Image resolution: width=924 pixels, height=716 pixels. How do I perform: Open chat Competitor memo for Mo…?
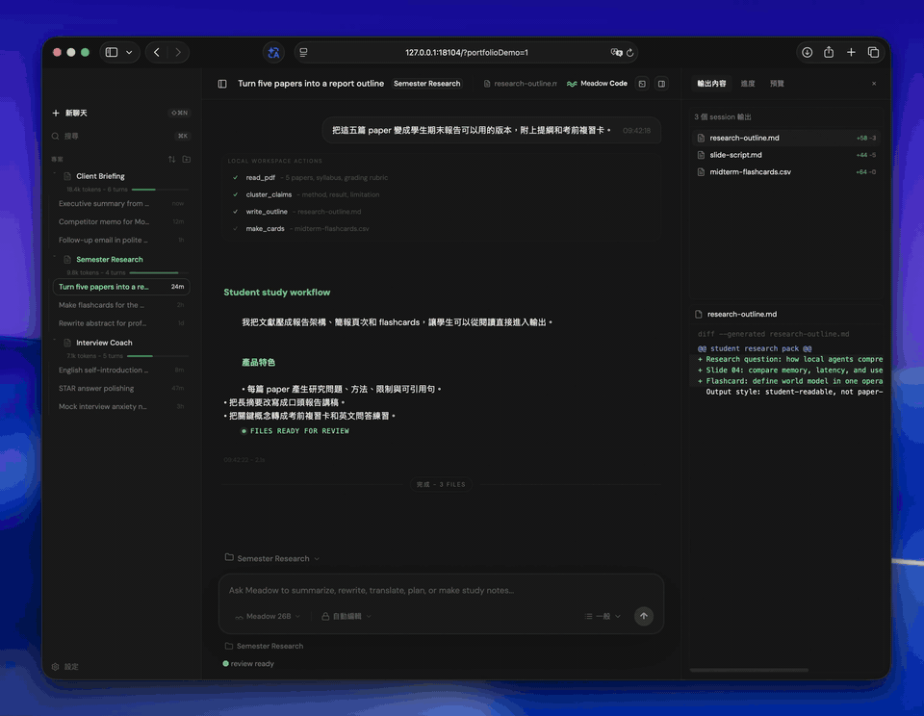tap(121, 222)
